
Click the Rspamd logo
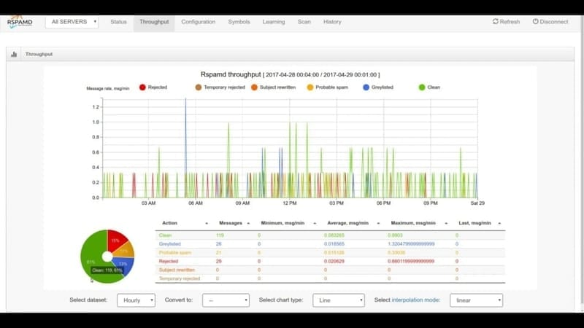(20, 22)
